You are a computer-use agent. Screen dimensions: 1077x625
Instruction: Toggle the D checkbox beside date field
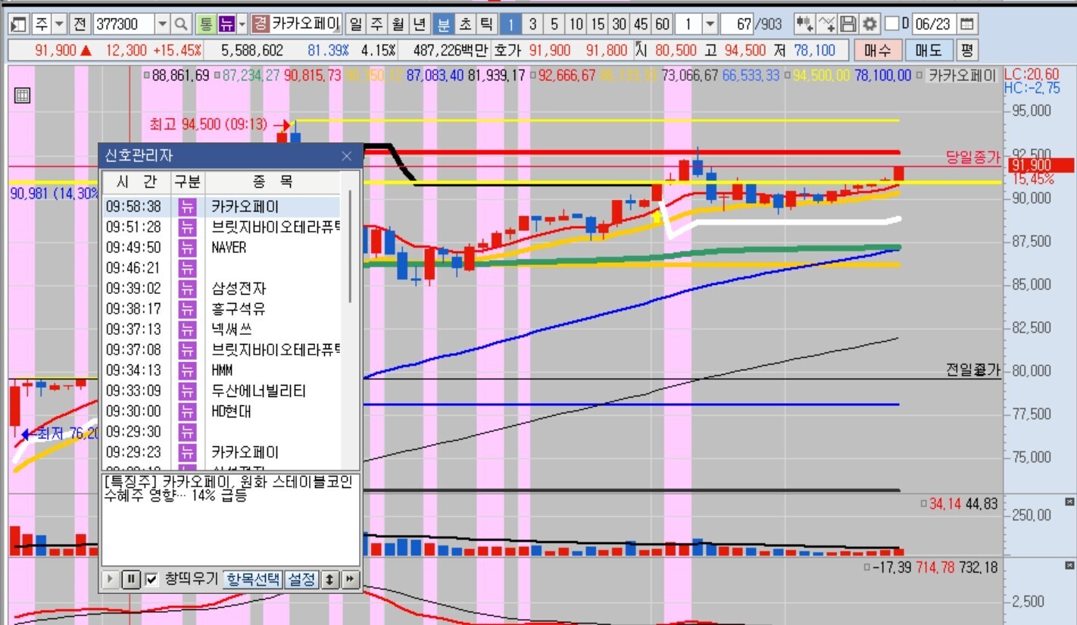click(891, 24)
